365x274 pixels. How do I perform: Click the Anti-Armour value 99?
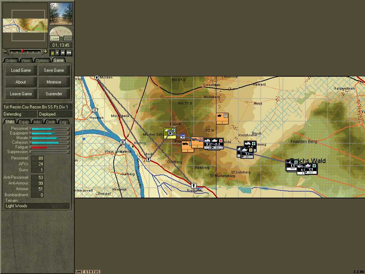tap(37, 183)
